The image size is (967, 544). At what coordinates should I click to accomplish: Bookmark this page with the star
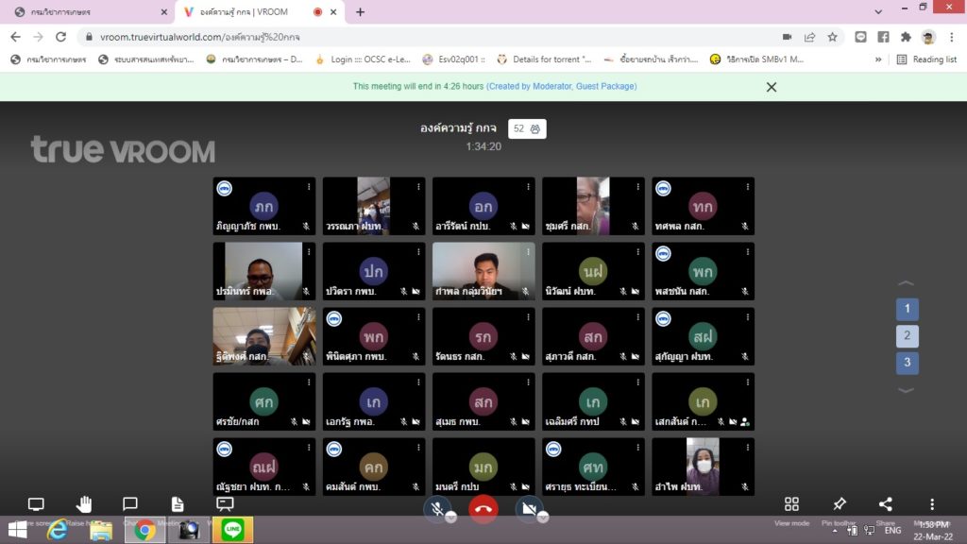tap(833, 37)
